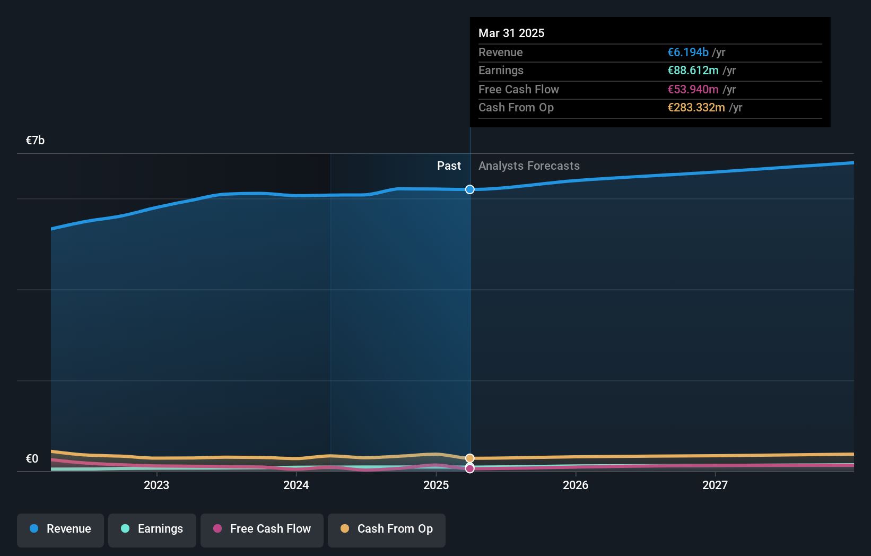Click the €88.612m Earnings value

[693, 70]
